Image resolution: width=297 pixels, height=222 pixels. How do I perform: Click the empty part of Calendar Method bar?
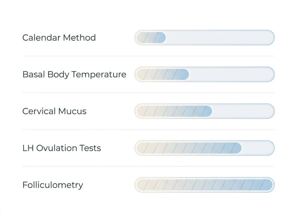pos(219,37)
